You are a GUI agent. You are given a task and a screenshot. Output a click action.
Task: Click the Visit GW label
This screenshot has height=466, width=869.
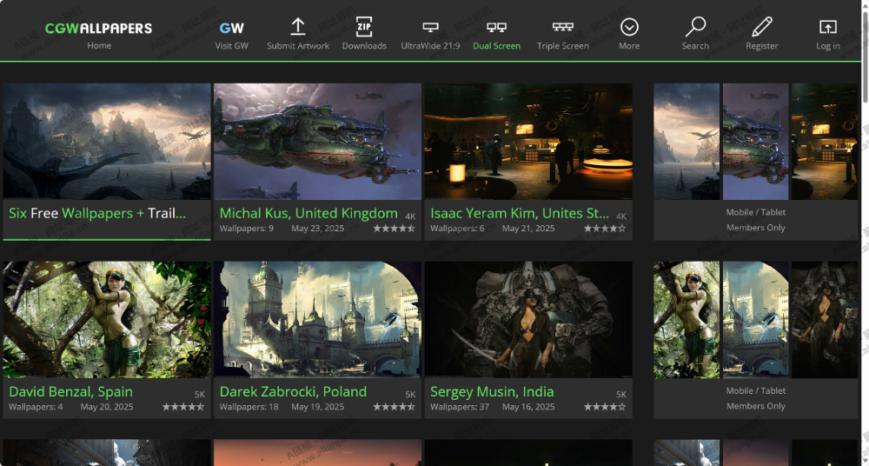(x=232, y=46)
